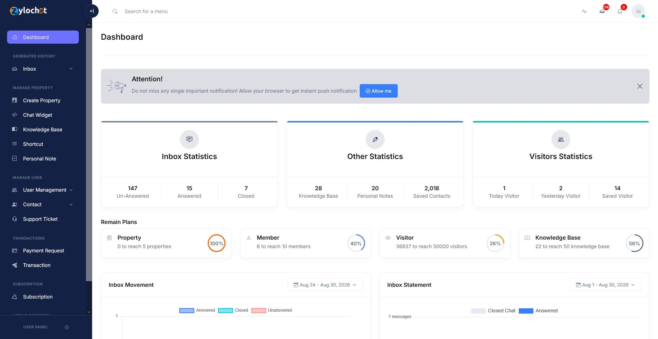Image resolution: width=658 pixels, height=339 pixels.
Task: Click the sidebar scrollbar down arrow
Action: pos(89,312)
